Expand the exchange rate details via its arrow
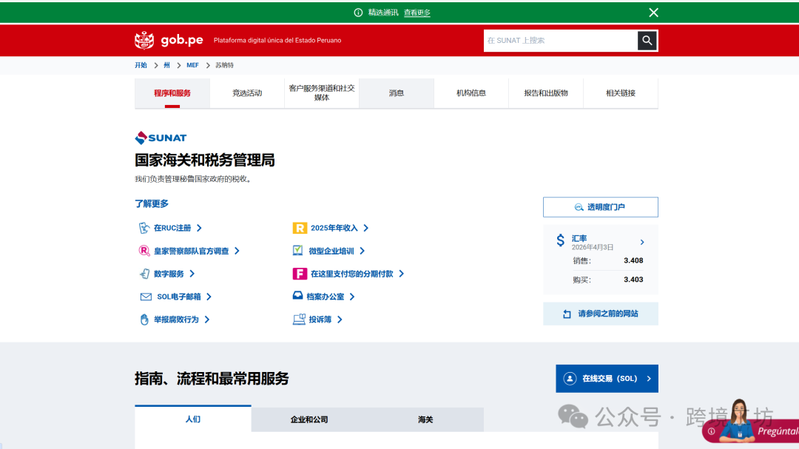Viewport: 799px width, 449px height. coord(641,242)
